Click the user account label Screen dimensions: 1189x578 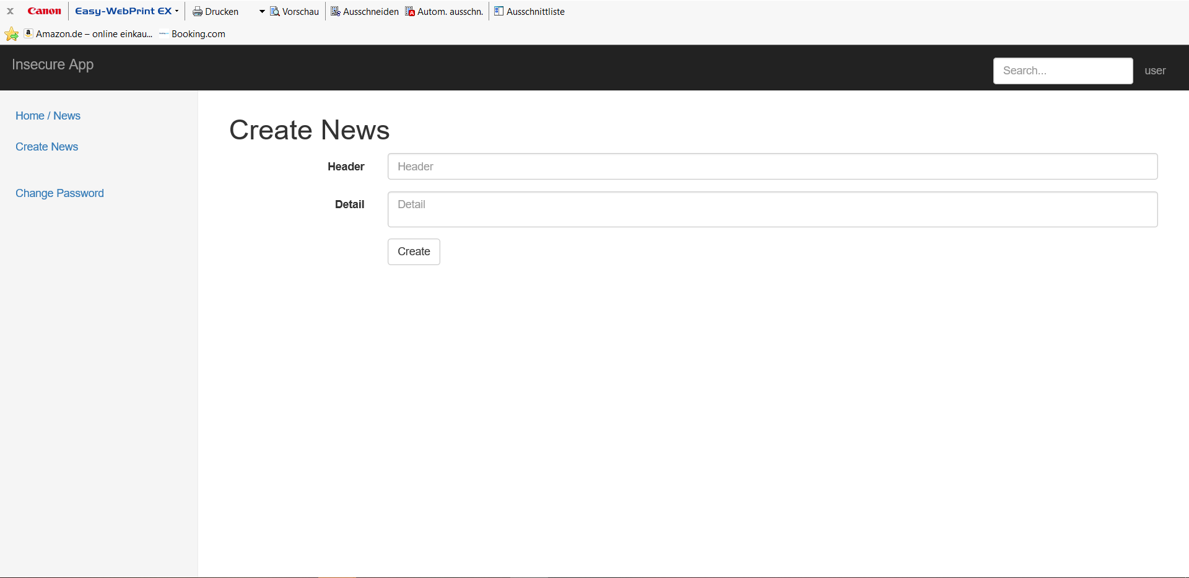(1154, 71)
